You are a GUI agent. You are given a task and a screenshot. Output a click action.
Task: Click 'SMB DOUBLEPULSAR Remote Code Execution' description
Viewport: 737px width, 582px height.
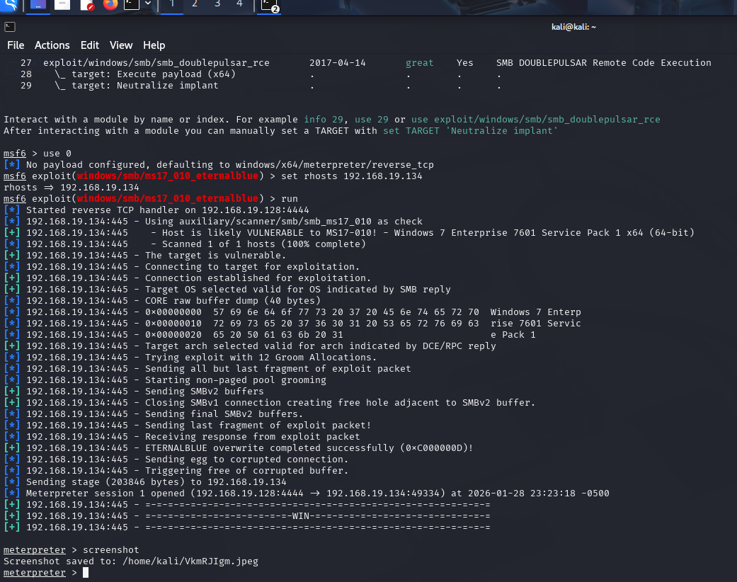(x=603, y=62)
